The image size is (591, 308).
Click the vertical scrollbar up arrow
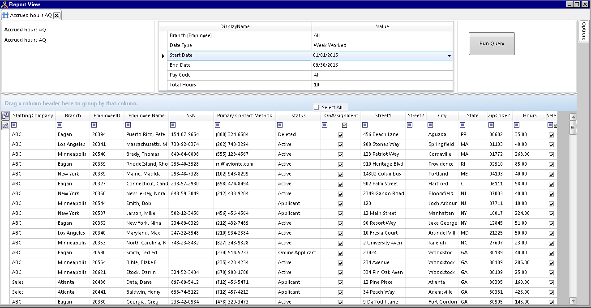click(x=573, y=117)
